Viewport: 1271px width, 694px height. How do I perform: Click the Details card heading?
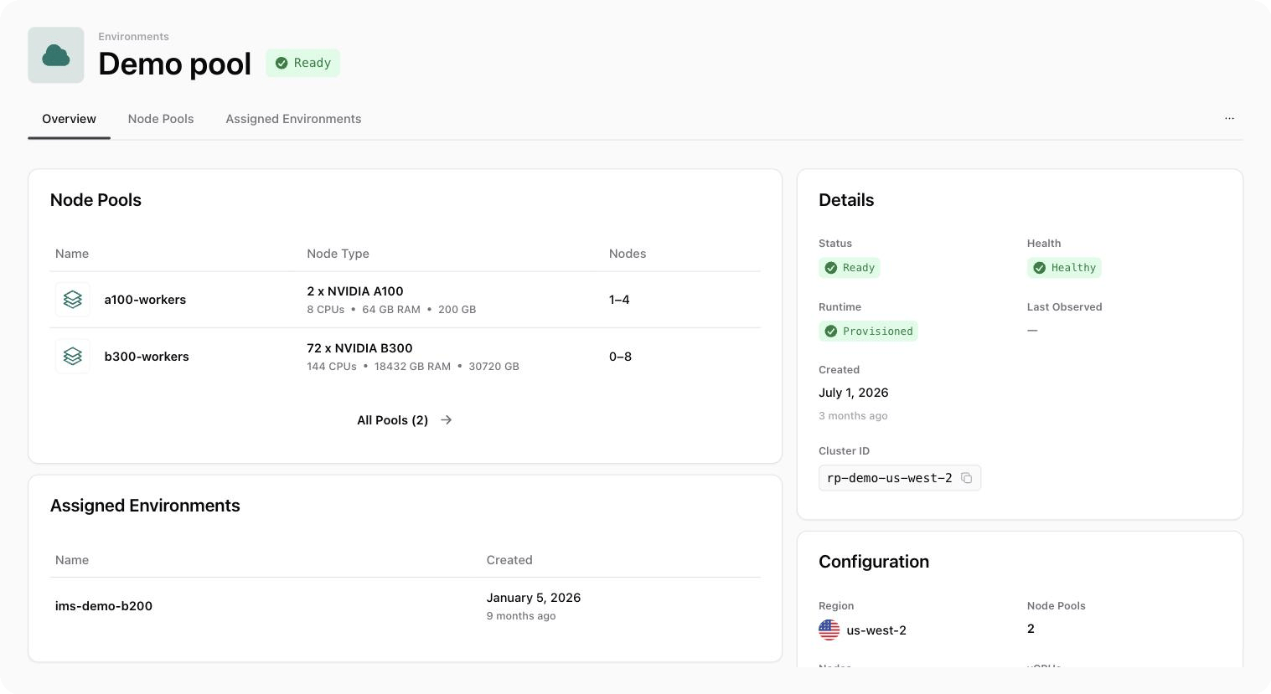tap(846, 200)
